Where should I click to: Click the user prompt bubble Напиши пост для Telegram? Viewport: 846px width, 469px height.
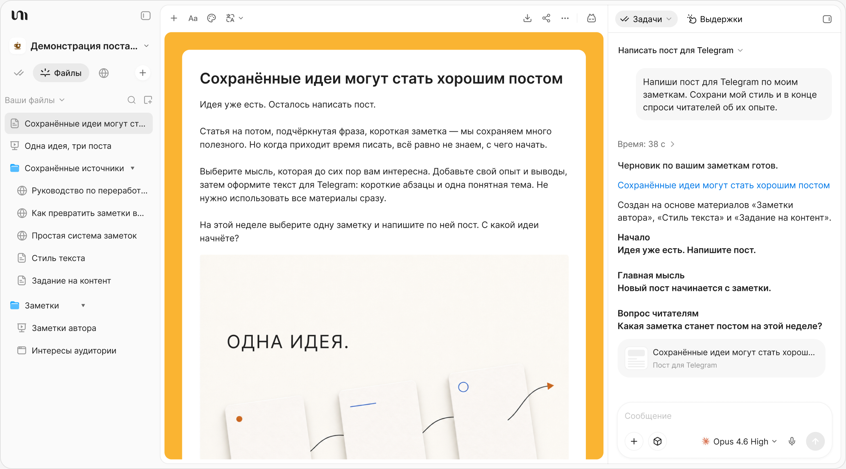pyautogui.click(x=734, y=94)
